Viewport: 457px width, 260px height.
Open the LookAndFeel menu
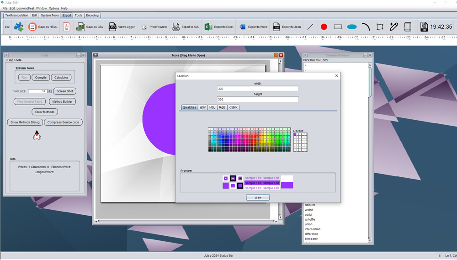click(x=26, y=8)
